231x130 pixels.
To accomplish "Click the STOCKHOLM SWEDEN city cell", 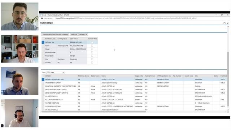I will tap(203, 96).
